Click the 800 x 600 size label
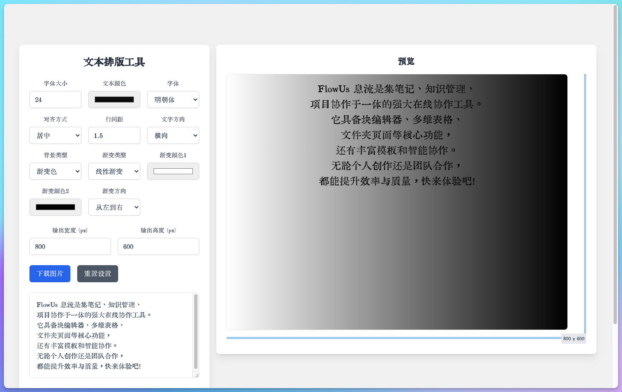 [x=573, y=339]
